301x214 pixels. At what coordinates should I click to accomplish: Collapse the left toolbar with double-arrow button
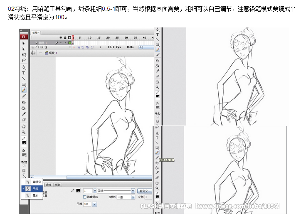[x=21, y=30]
